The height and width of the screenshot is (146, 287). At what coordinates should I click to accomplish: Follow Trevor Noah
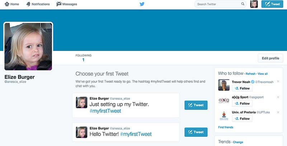tap(242, 88)
